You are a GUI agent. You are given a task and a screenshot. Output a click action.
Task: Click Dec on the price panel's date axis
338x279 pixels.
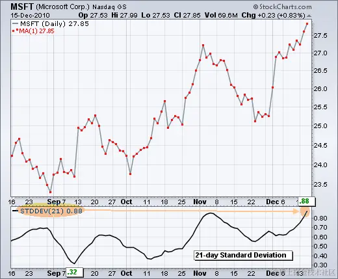(x=272, y=202)
